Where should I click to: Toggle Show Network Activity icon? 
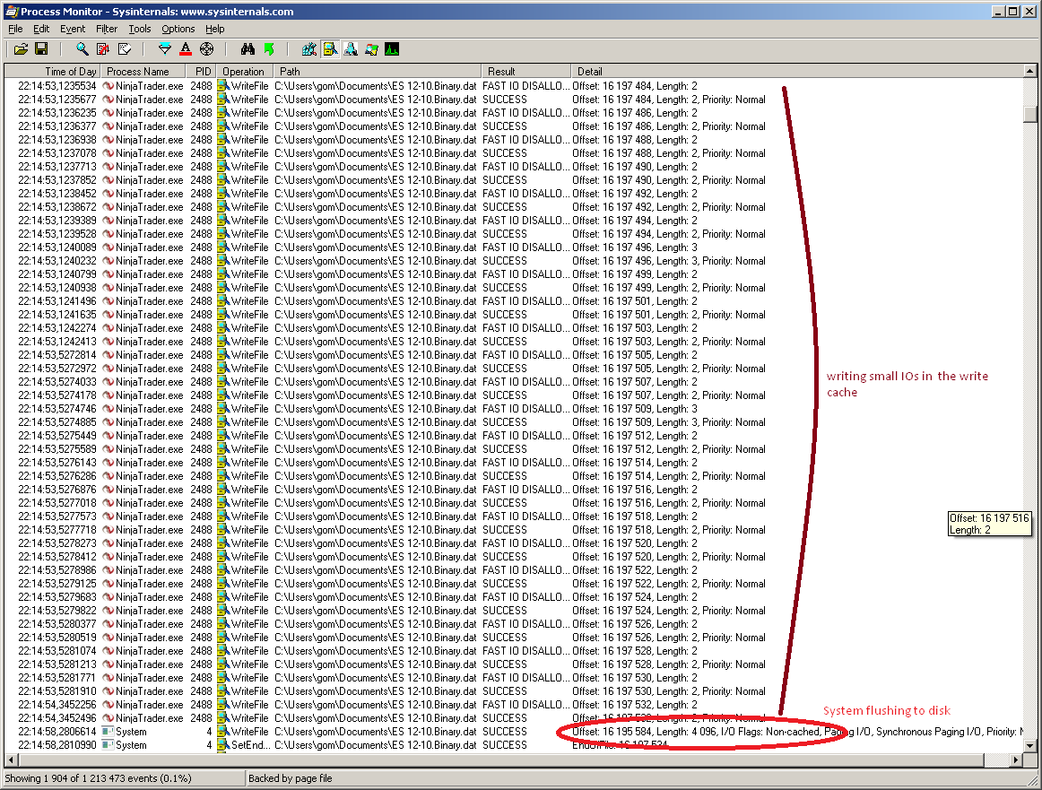tap(351, 49)
